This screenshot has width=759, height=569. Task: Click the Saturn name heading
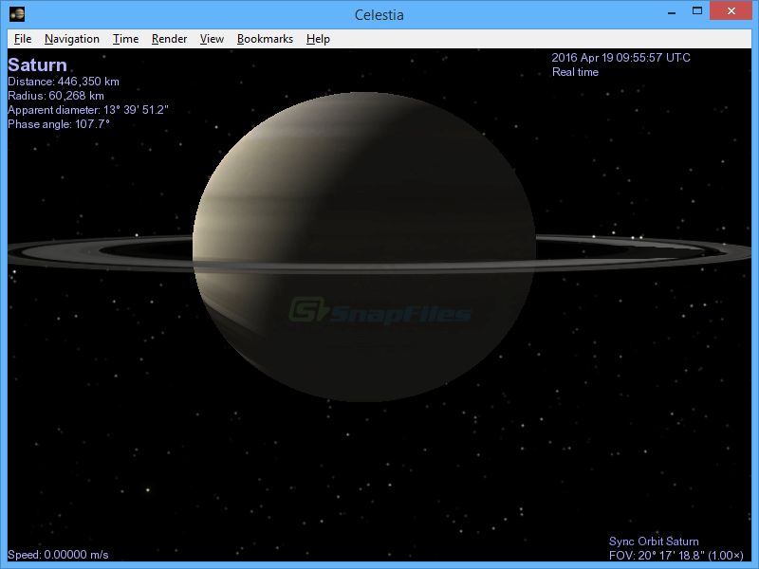(x=37, y=64)
